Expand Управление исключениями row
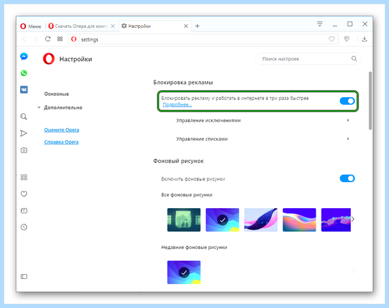Viewport: 389px width, 308px height. 263,121
